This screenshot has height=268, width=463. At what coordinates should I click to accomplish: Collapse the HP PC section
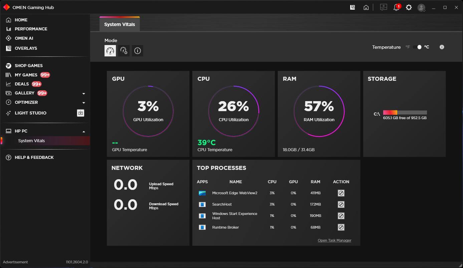coord(83,131)
